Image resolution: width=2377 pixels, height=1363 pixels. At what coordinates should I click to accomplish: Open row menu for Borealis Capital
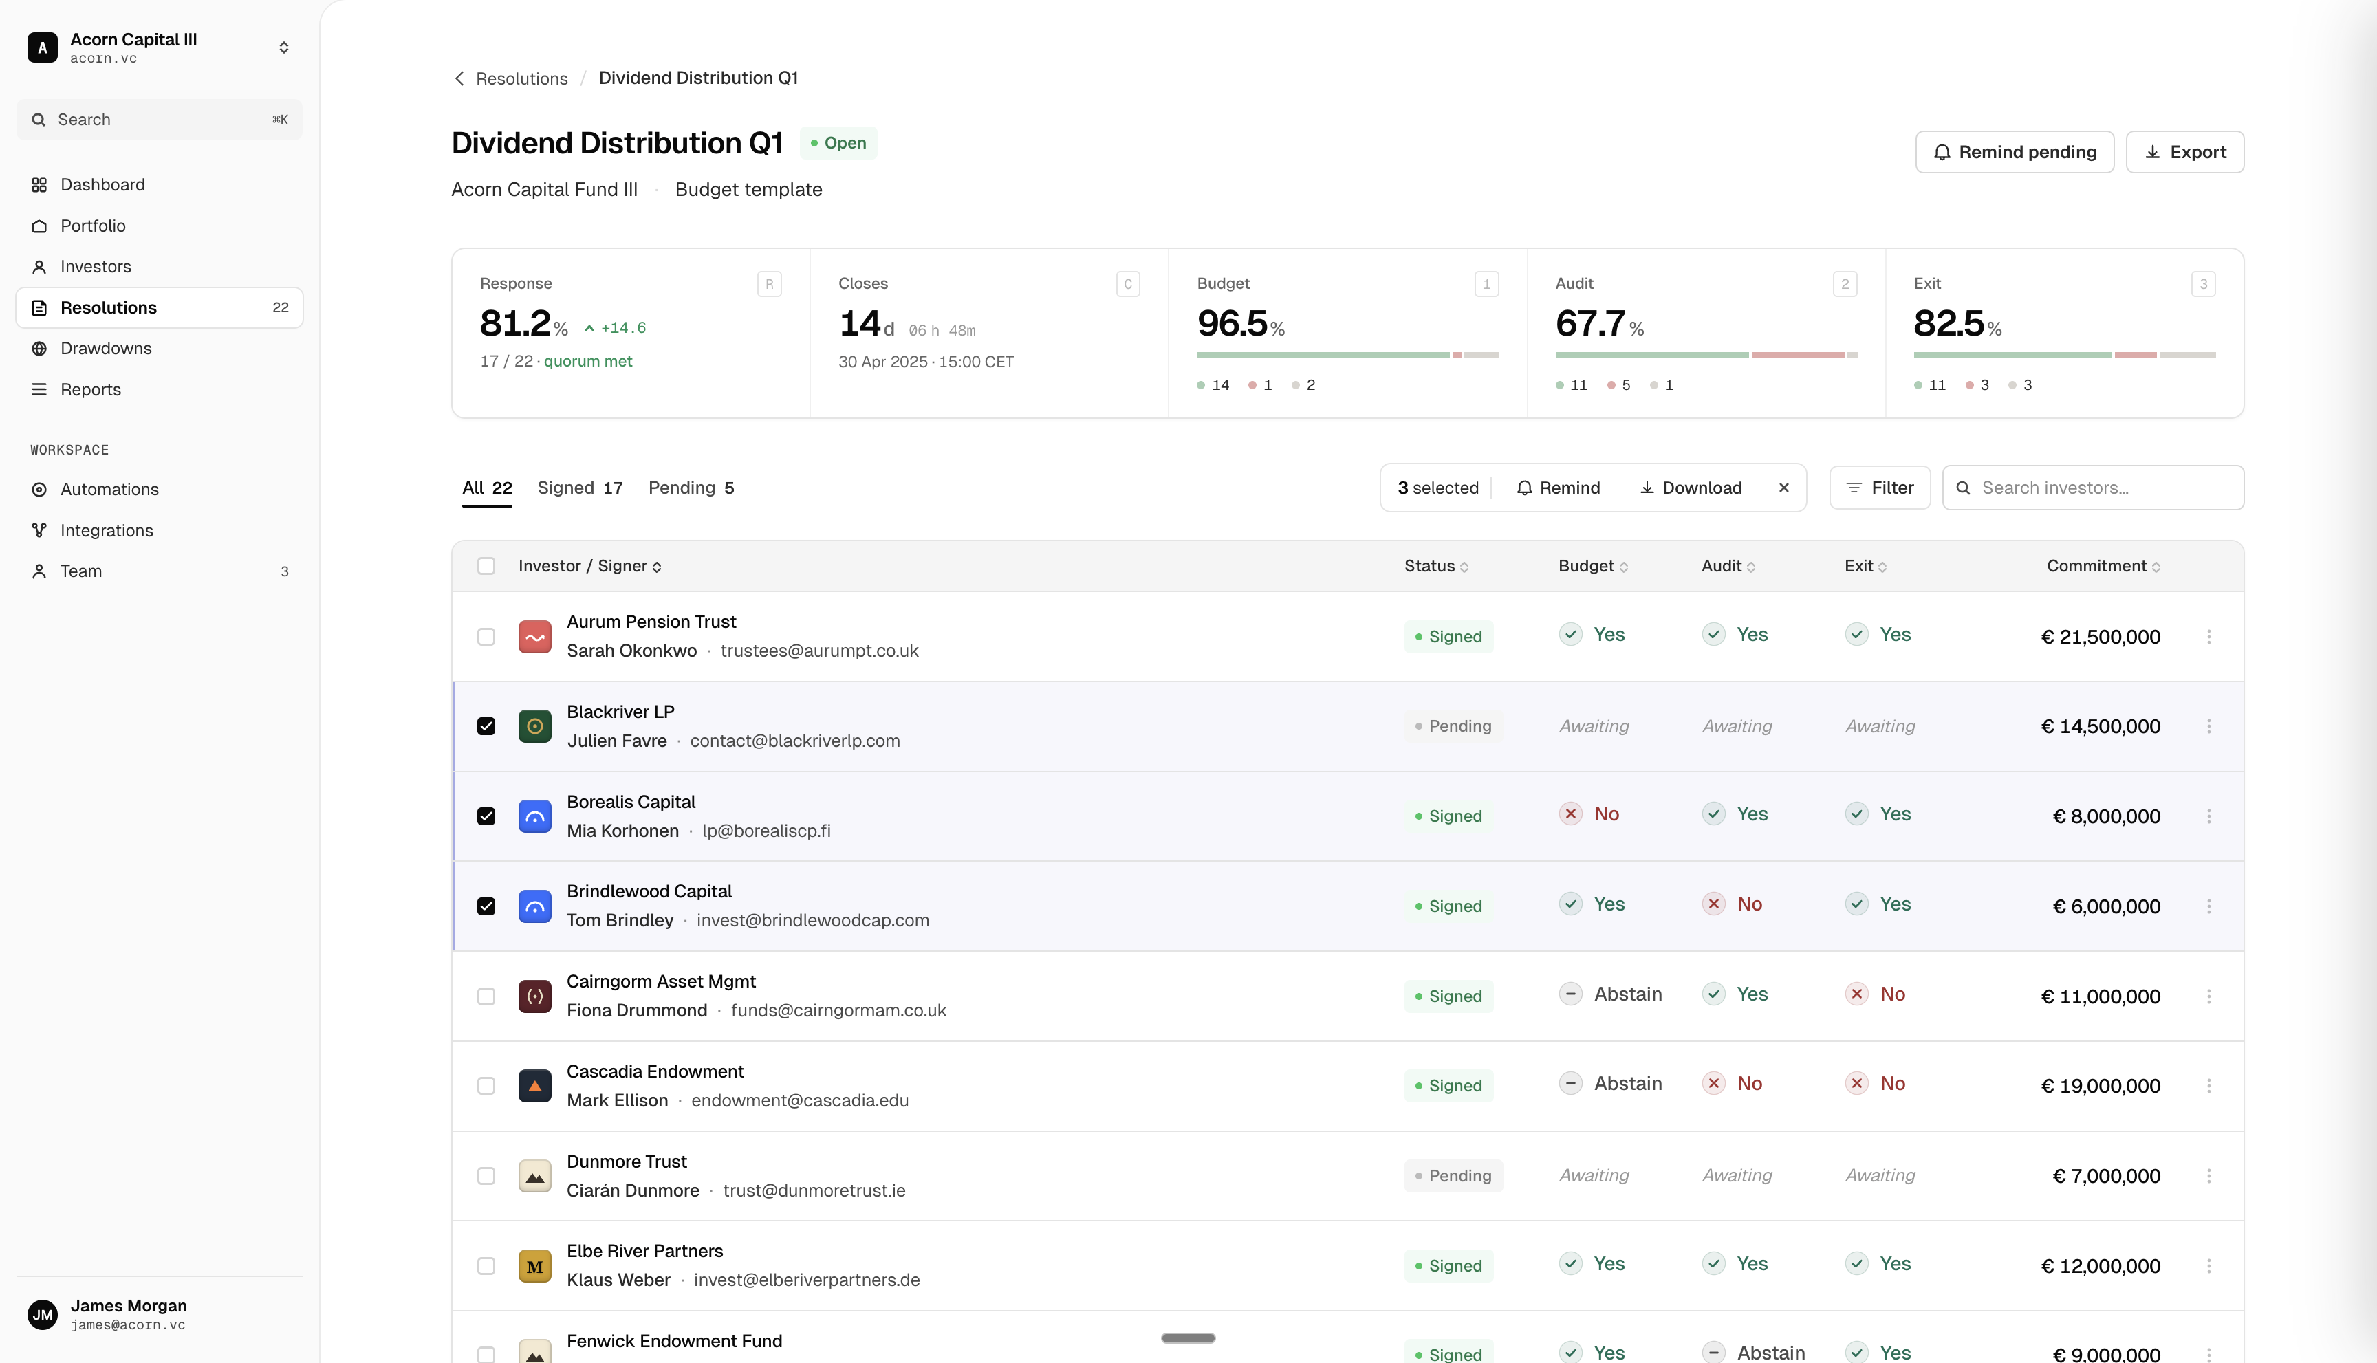tap(2208, 816)
